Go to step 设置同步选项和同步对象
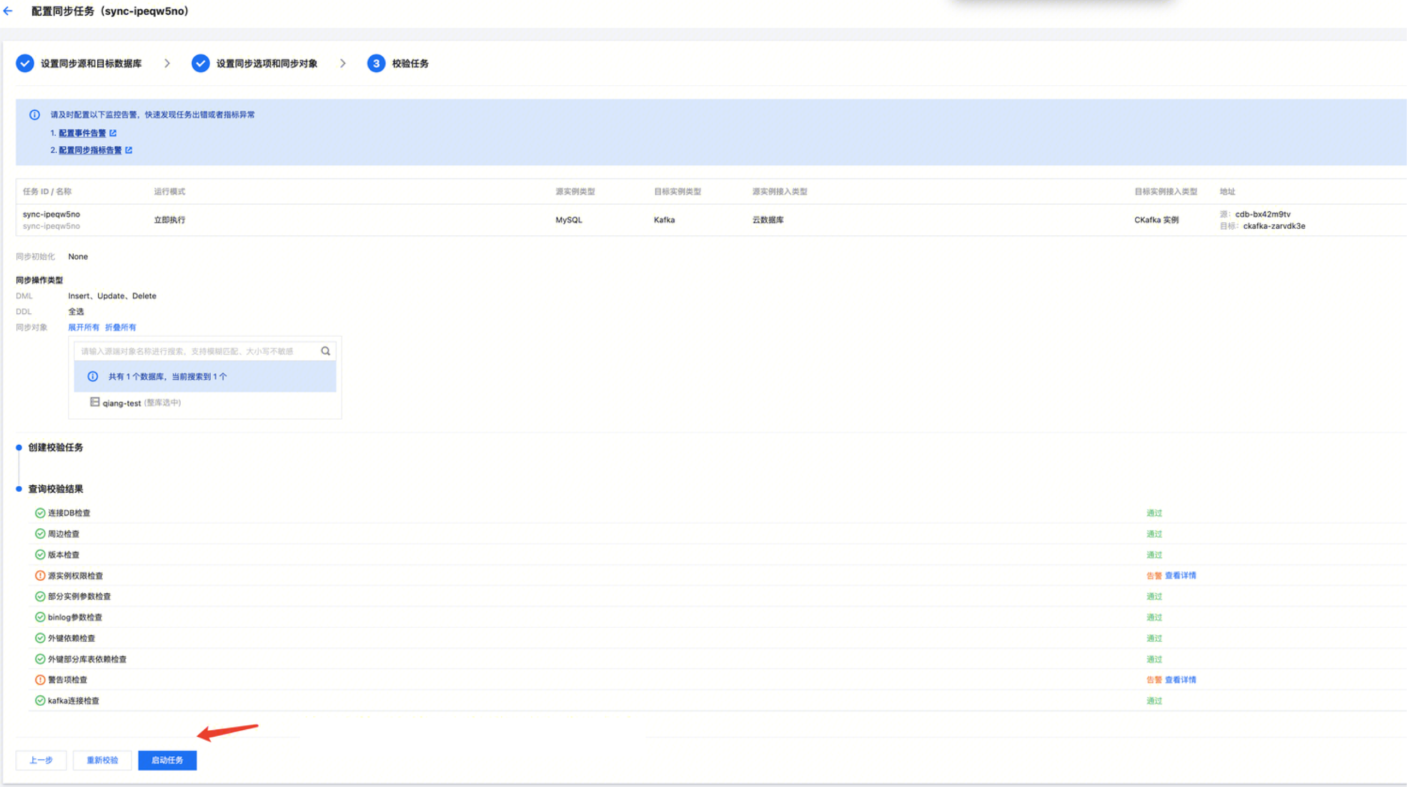This screenshot has width=1409, height=787. 267,63
